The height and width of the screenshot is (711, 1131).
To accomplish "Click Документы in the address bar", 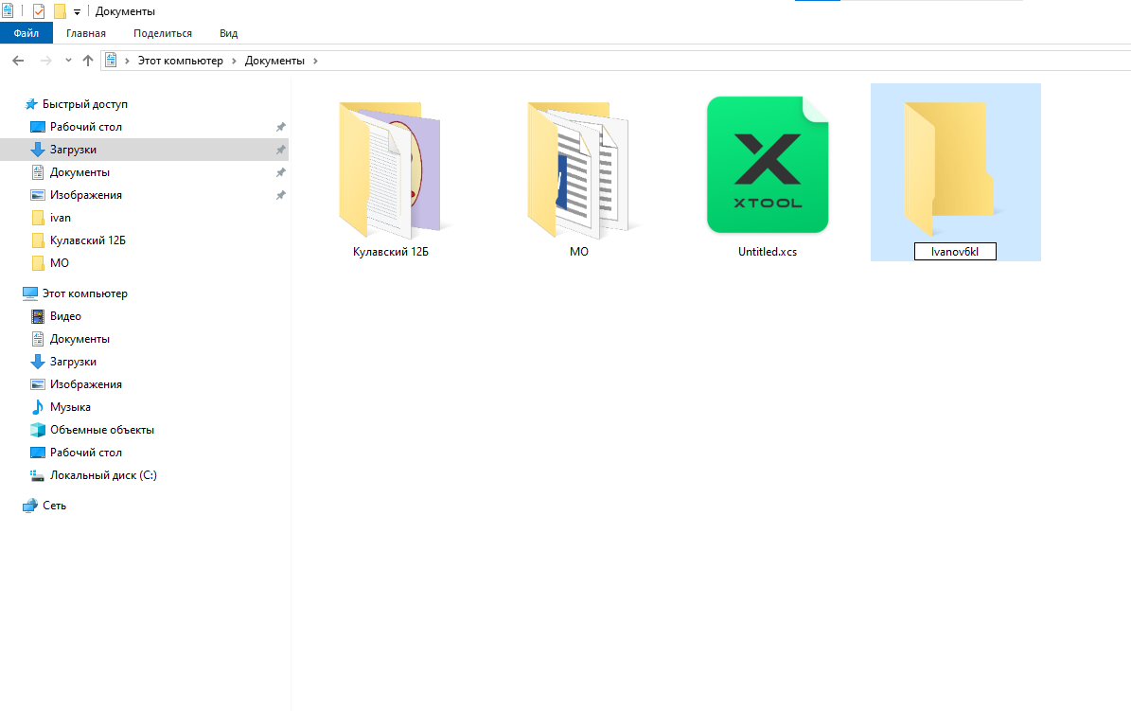I will click(274, 61).
